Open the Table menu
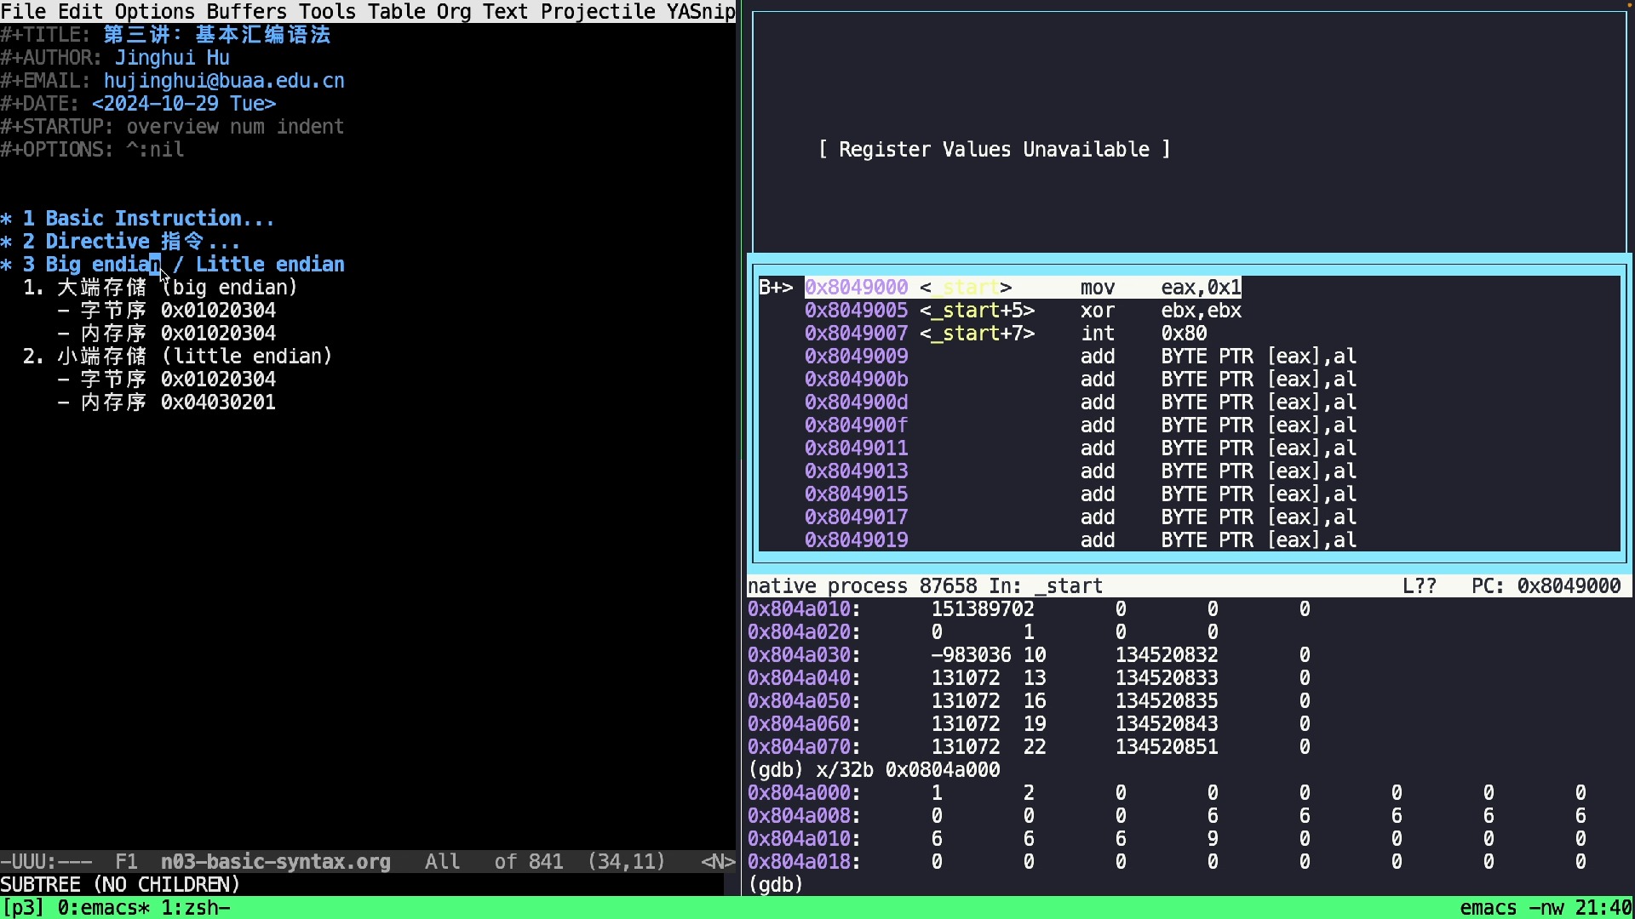This screenshot has height=919, width=1635. [396, 11]
